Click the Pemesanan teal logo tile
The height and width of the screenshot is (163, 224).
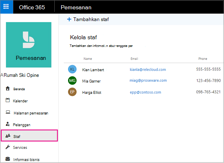pos(29,45)
